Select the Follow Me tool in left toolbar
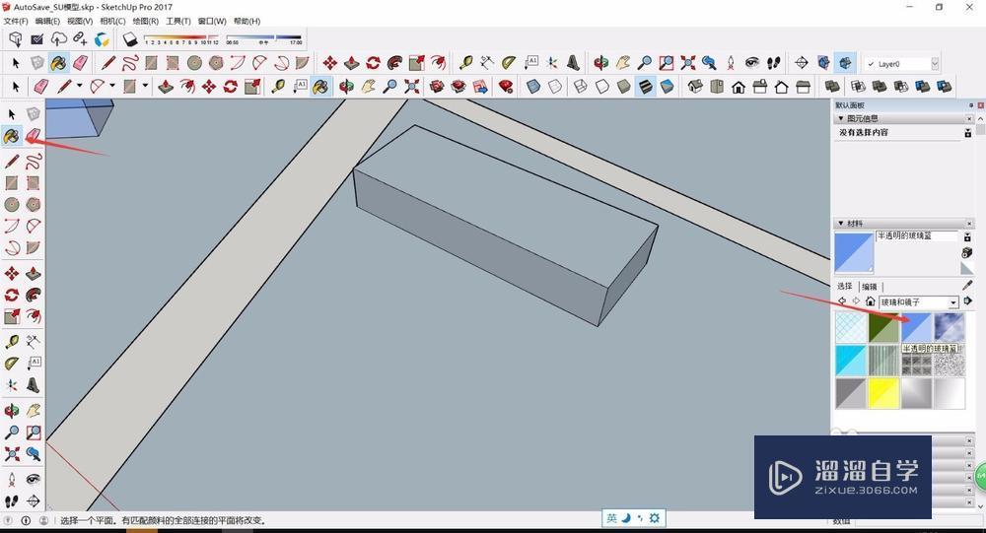 tap(34, 295)
